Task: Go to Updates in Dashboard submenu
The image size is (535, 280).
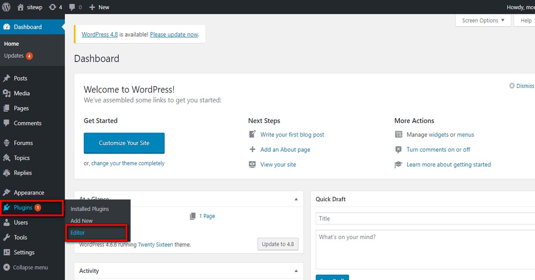Action: pos(14,56)
